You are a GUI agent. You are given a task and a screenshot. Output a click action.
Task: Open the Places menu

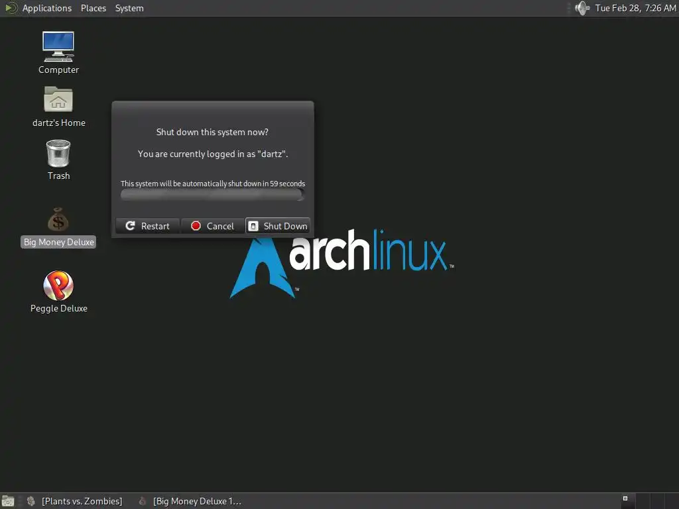(x=93, y=8)
